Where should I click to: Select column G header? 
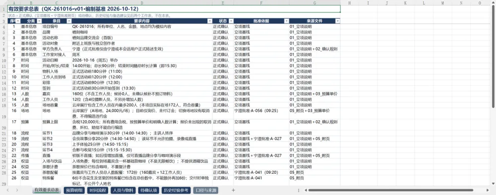314,3
